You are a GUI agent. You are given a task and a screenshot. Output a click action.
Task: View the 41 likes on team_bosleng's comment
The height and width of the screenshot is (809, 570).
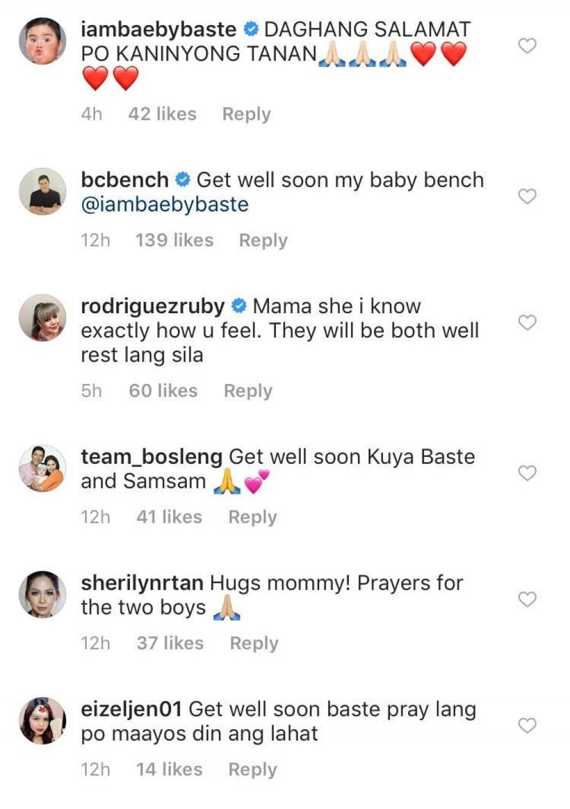click(169, 517)
